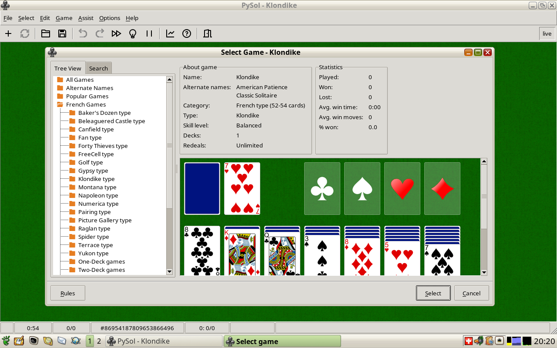The width and height of the screenshot is (557, 348).
Task: Open the Edit menu
Action: click(45, 18)
